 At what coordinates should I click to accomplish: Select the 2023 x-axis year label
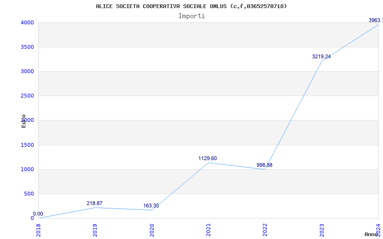pos(322,230)
